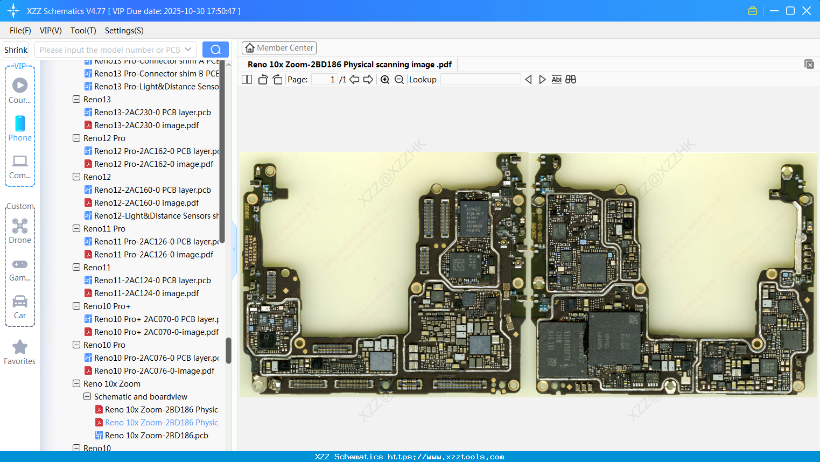
Task: Click the zoom in magnifier icon
Action: (385, 80)
